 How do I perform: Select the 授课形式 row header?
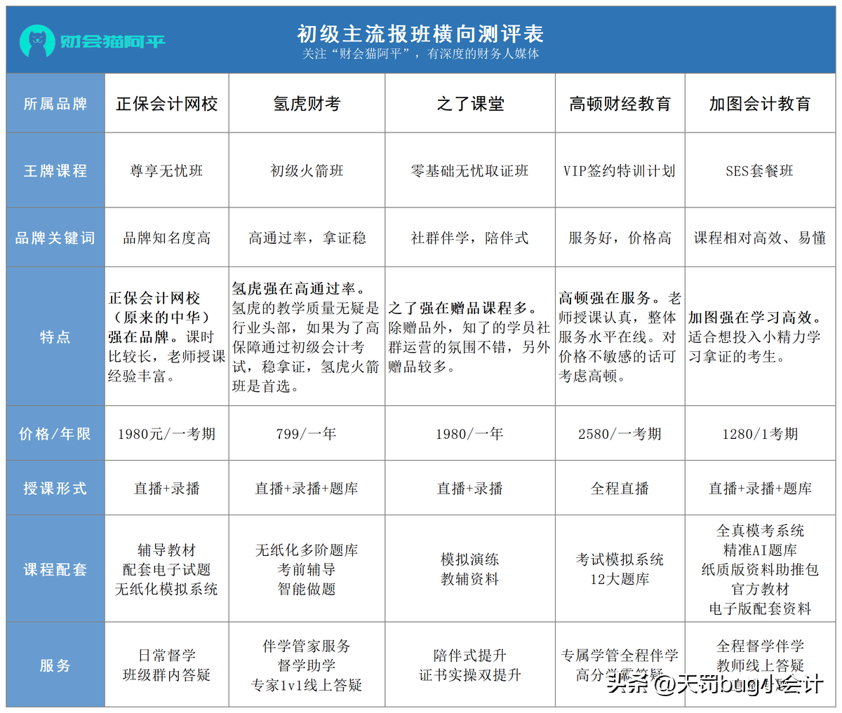tap(55, 488)
